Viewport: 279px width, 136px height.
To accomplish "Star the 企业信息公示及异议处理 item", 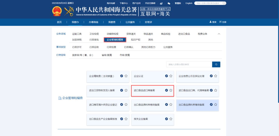I will tap(215, 76).
